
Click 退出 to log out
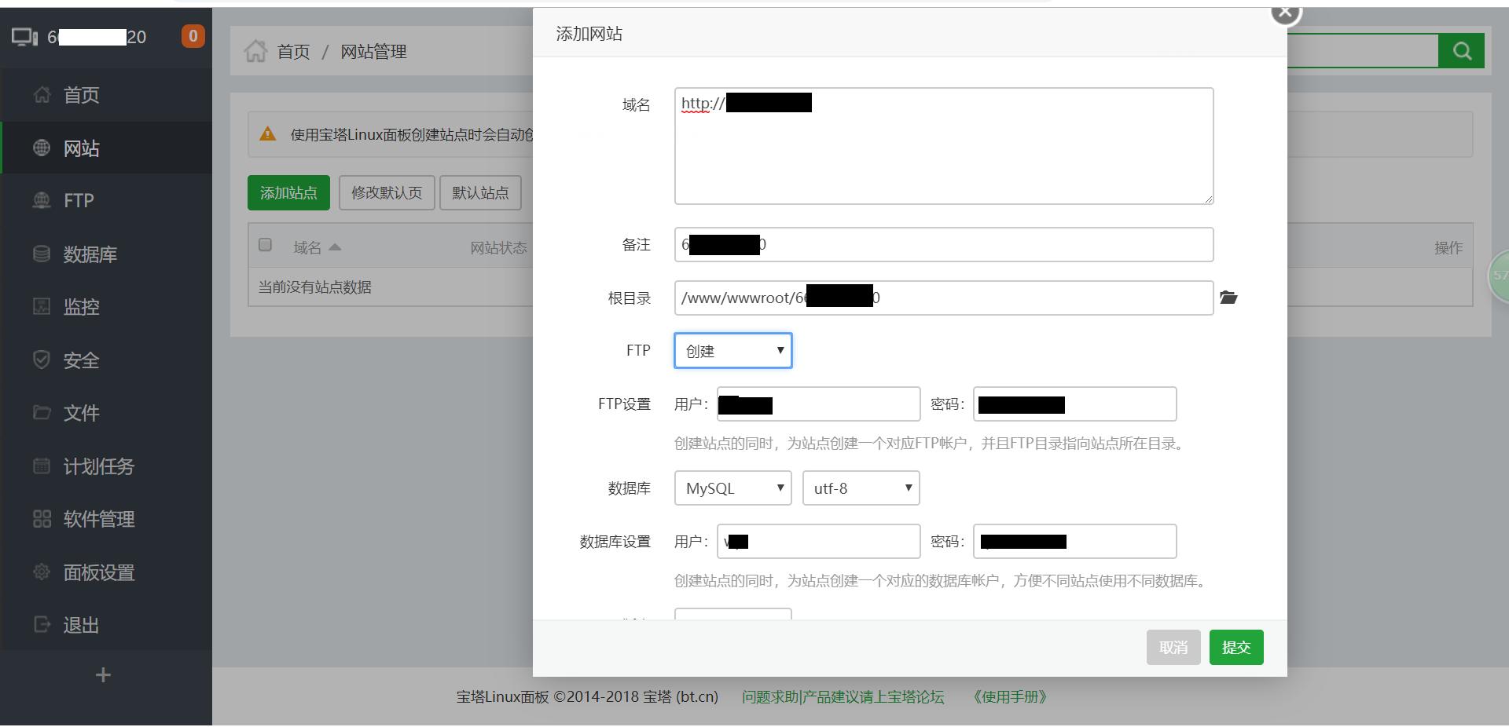point(81,625)
